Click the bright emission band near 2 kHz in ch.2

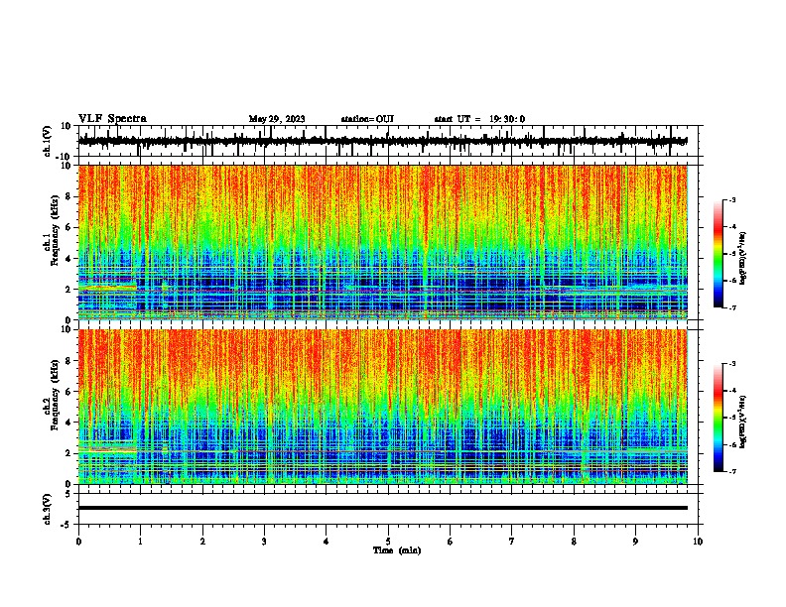tap(108, 449)
